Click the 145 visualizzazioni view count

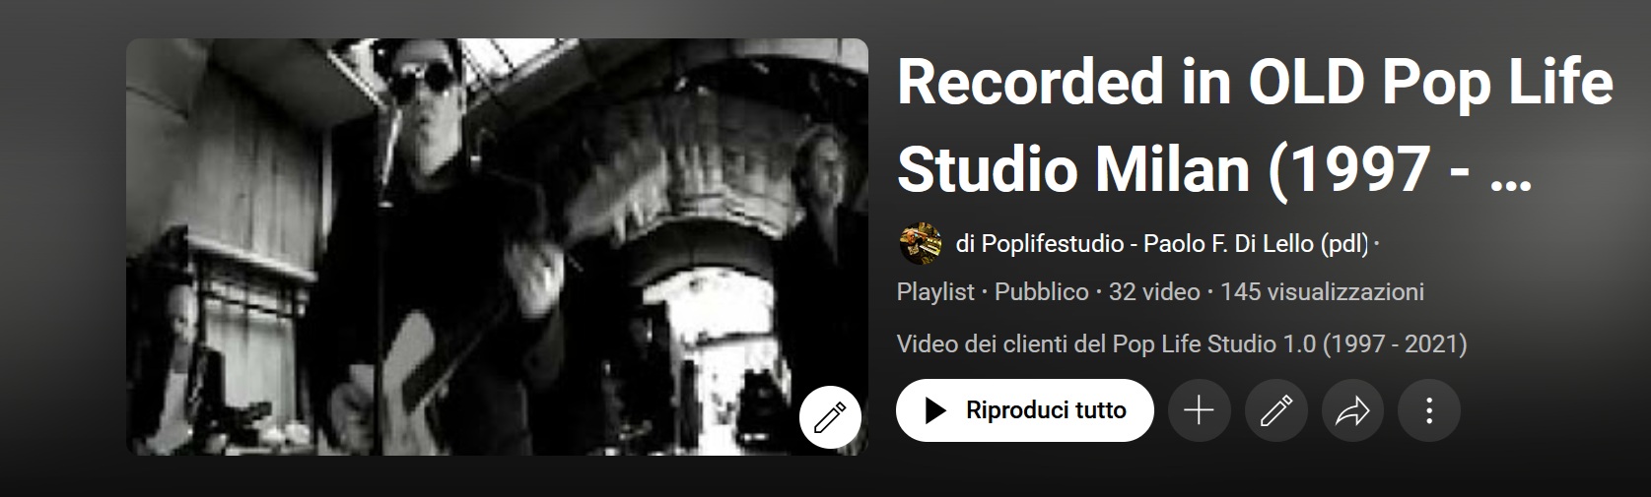click(1322, 292)
